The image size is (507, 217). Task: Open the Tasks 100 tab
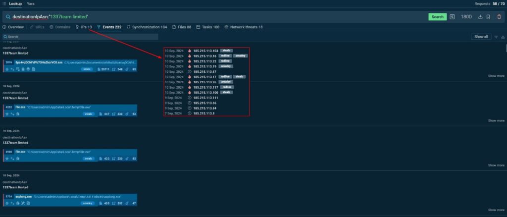coord(208,27)
